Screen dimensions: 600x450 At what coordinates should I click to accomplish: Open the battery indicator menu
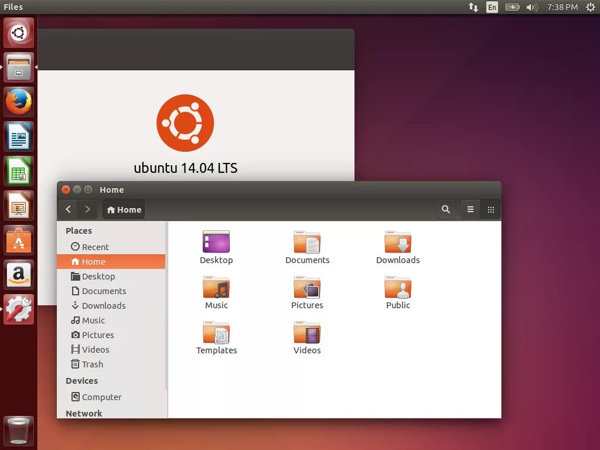tap(512, 7)
